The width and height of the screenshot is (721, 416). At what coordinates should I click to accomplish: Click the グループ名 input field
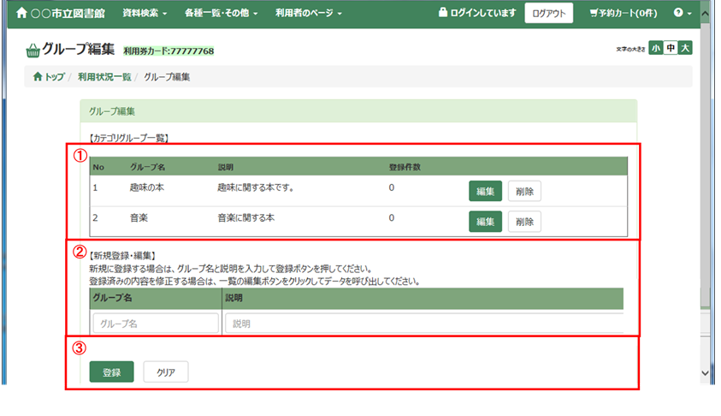[156, 324]
